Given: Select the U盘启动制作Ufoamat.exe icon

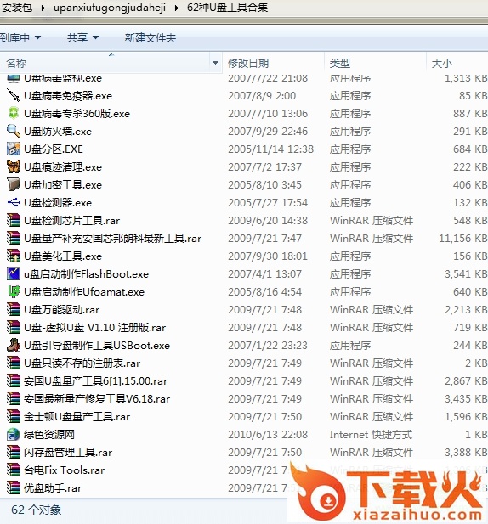Looking at the screenshot, I should click(x=14, y=292).
